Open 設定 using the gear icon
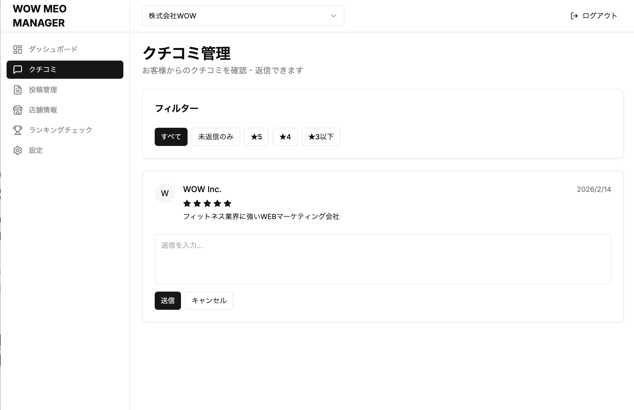The height and width of the screenshot is (410, 634). point(18,150)
